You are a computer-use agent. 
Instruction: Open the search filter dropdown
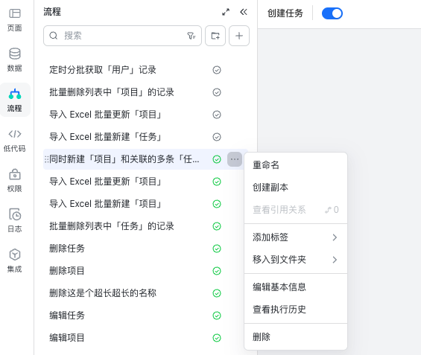[191, 36]
